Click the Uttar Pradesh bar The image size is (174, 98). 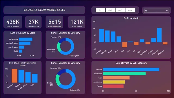(x=21, y=47)
